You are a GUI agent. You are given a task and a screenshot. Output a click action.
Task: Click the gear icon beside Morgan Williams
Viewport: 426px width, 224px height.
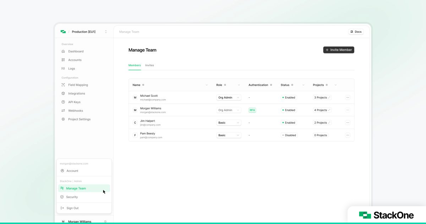tap(105, 222)
